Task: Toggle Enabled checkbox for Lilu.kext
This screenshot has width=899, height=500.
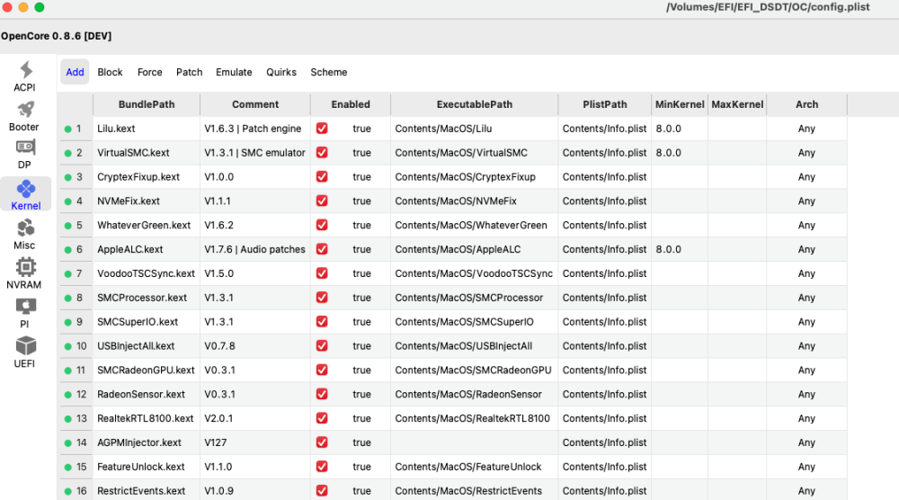Action: coord(322,129)
